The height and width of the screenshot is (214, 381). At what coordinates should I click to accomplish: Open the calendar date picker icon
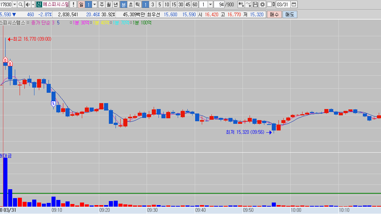294,4
